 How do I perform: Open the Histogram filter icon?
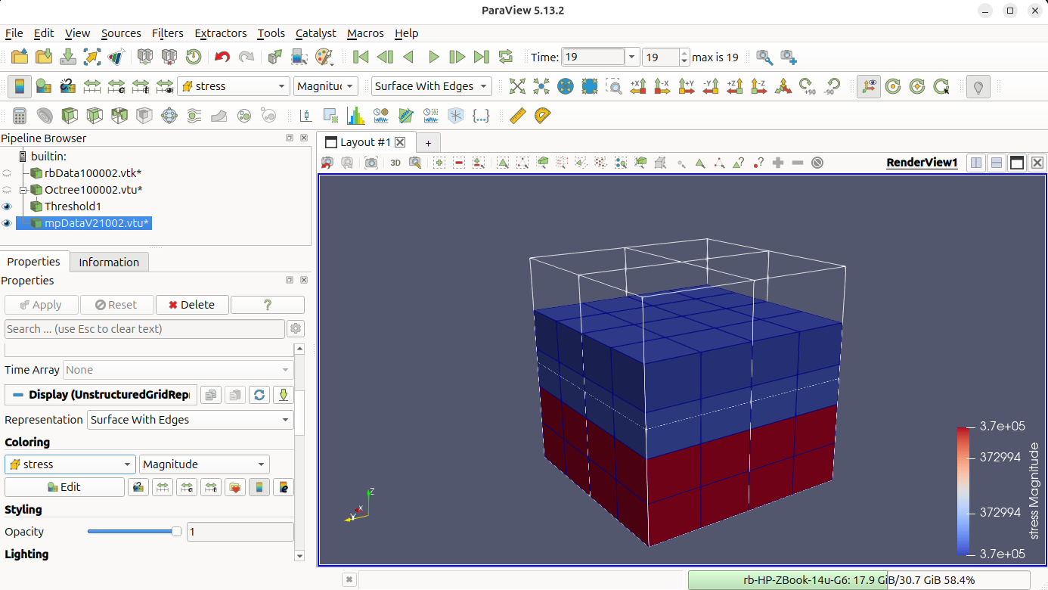pyautogui.click(x=355, y=116)
